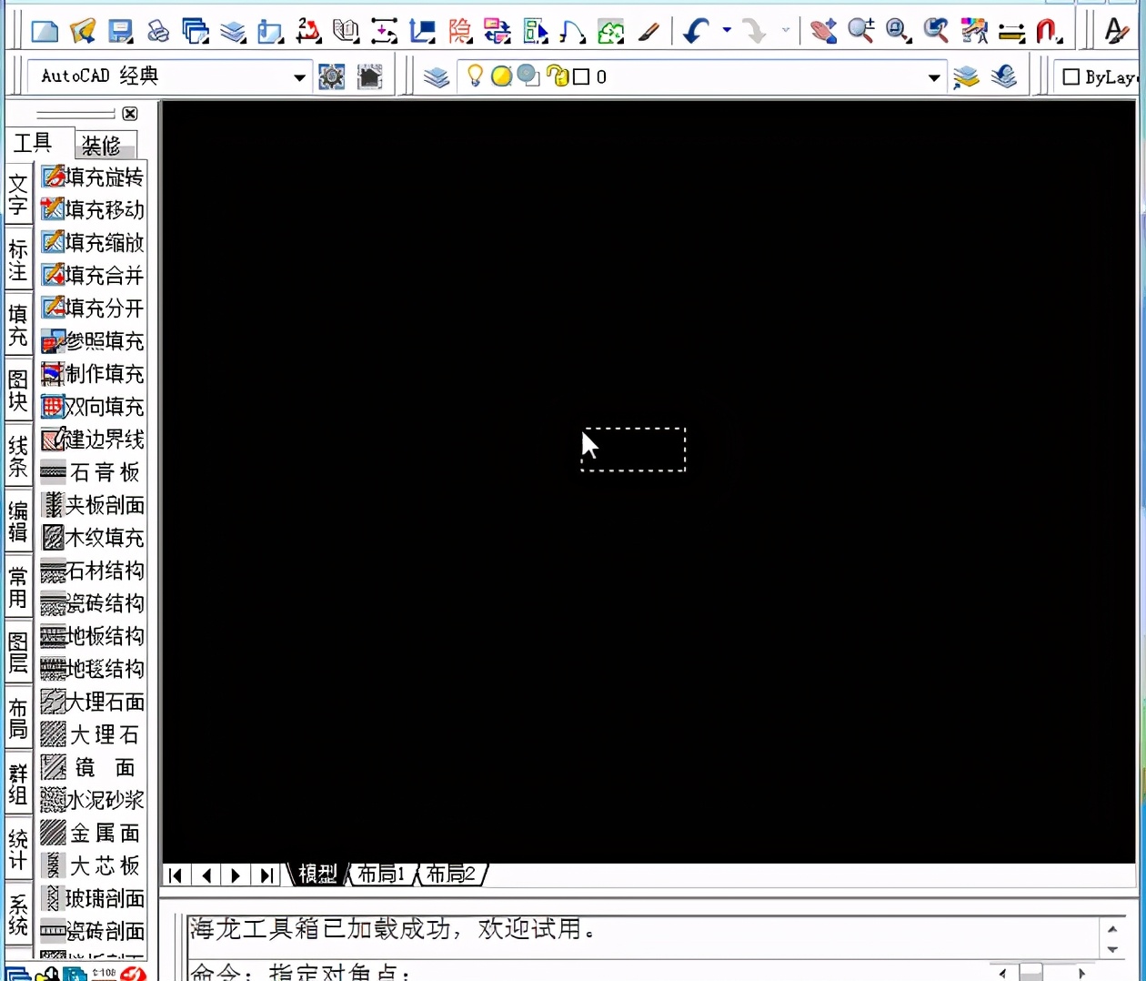This screenshot has height=981, width=1146.
Task: Select the 图块 side tab
Action: 18,390
